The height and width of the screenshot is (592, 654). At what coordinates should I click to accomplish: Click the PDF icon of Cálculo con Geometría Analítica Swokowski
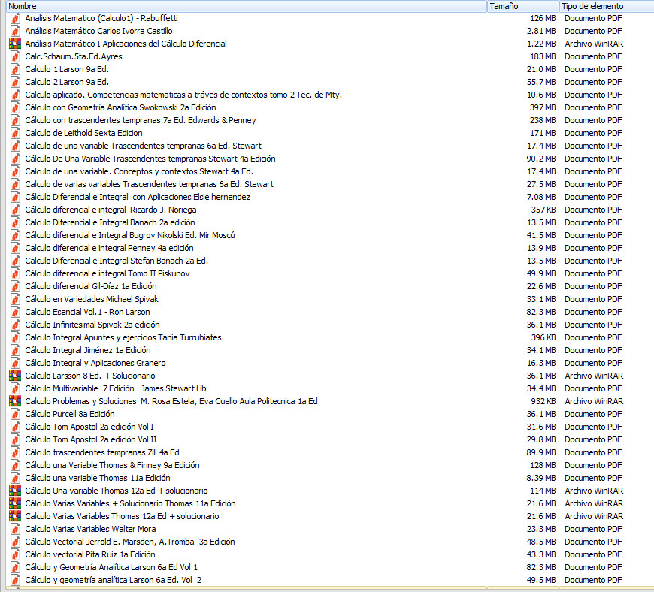[15, 107]
